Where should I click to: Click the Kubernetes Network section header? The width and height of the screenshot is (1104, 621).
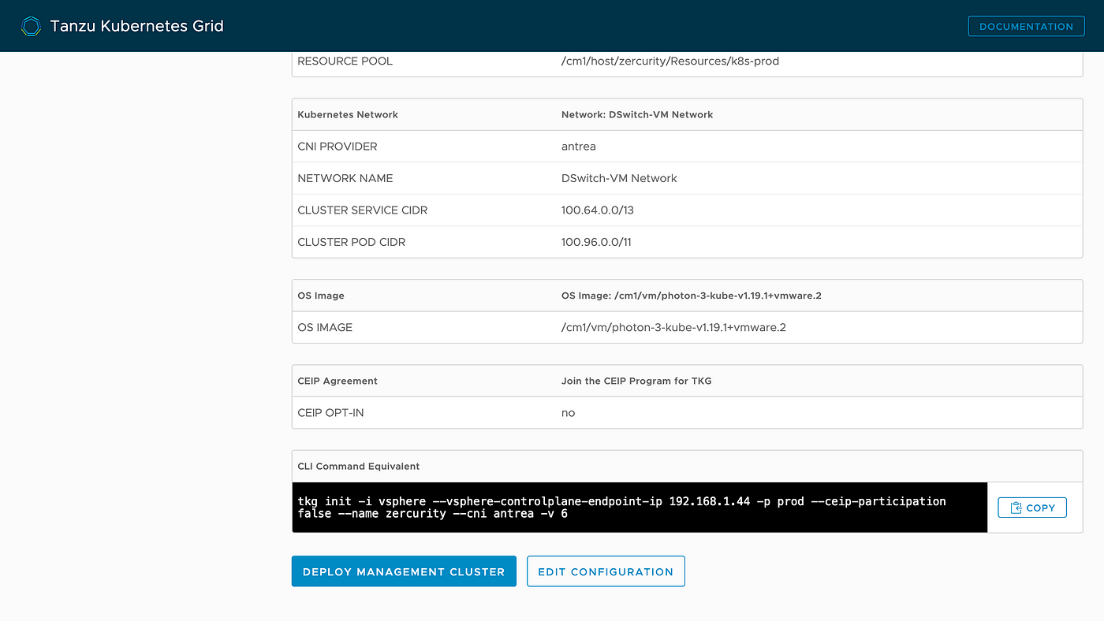[x=348, y=114]
